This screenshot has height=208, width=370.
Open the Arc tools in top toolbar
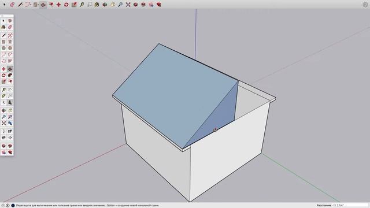coord(28,5)
